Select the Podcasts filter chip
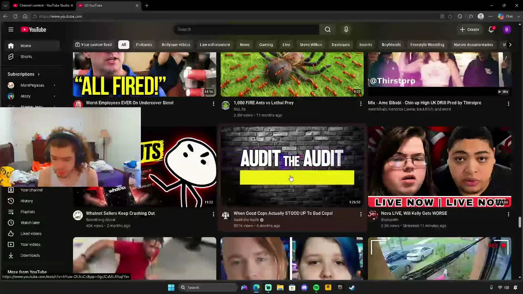 pos(144,45)
